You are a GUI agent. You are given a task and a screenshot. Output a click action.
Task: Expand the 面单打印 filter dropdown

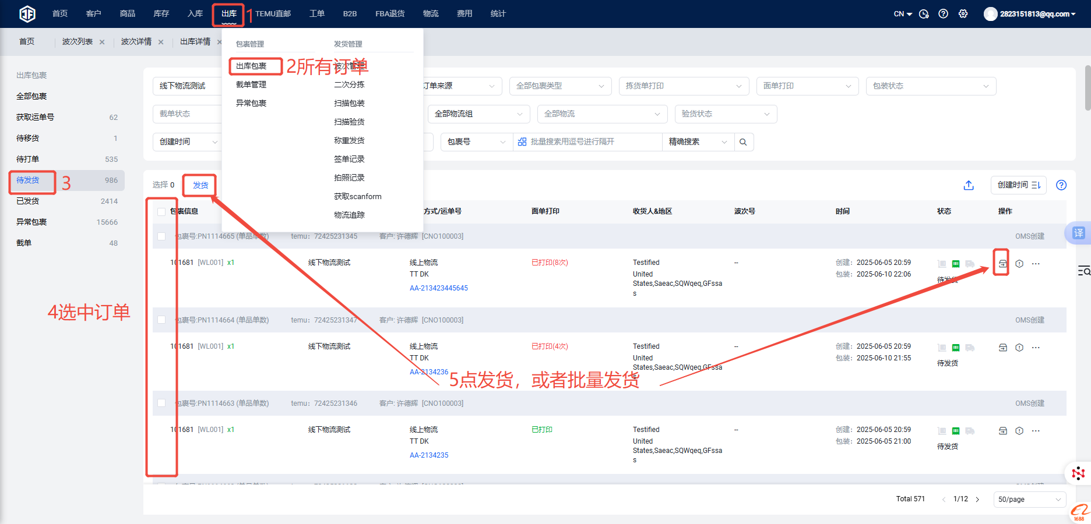pyautogui.click(x=807, y=86)
